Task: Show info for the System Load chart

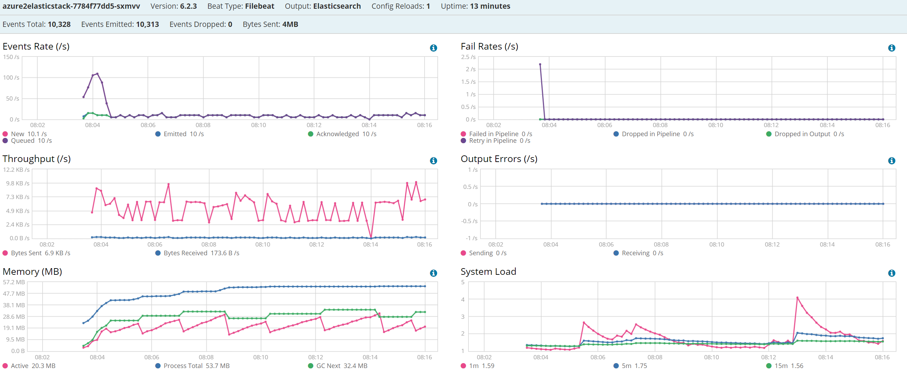Action: point(892,273)
